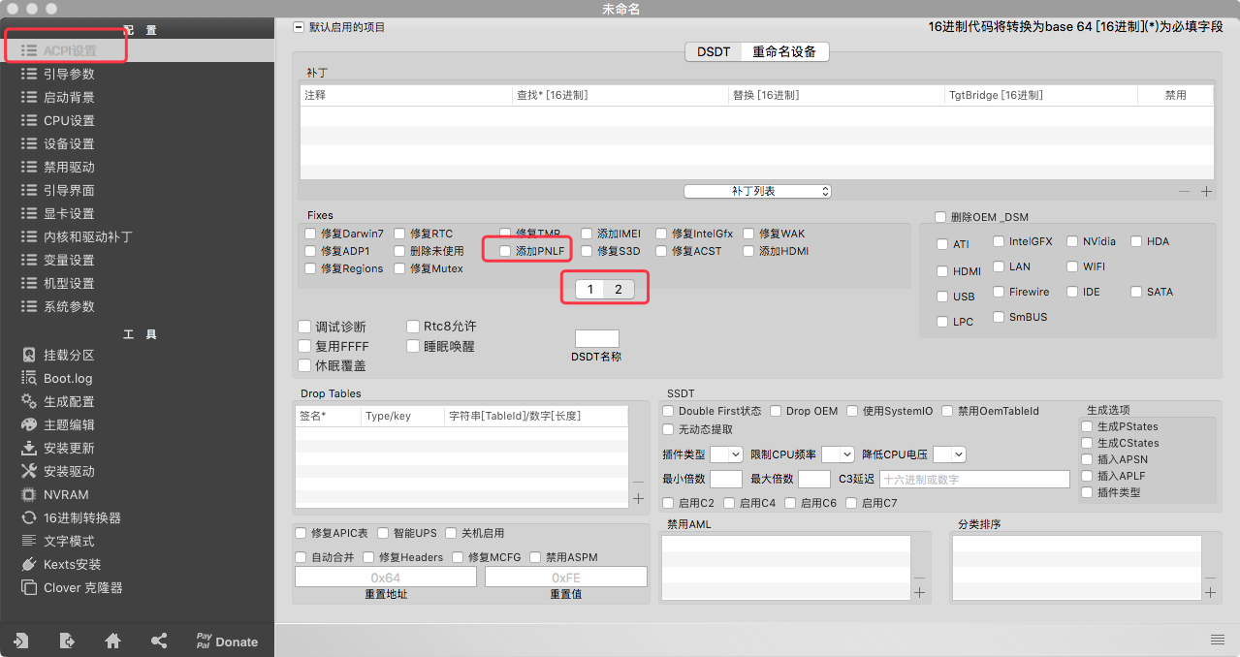Open the 限制CPU频率 dropdown
Viewport: 1240px width, 657px height.
(838, 454)
